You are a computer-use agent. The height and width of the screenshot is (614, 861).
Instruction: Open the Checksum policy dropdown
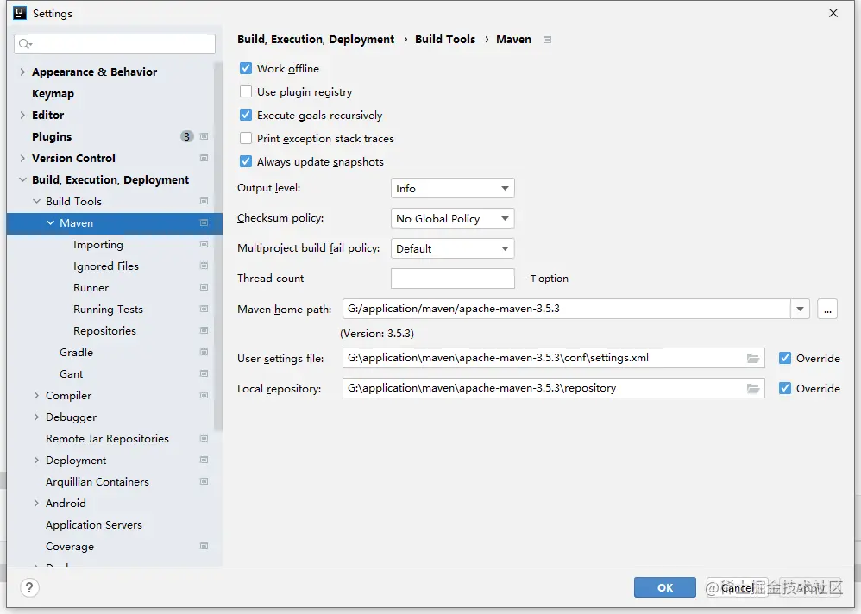452,218
